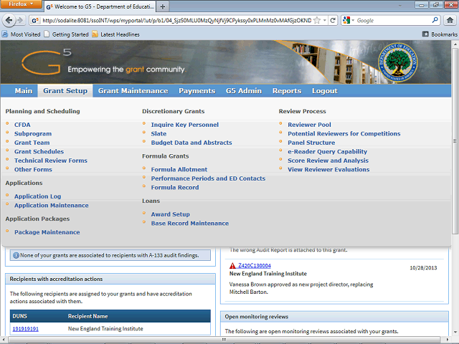The image size is (459, 344).
Task: Open the Formula Record link
Action: pyautogui.click(x=175, y=188)
